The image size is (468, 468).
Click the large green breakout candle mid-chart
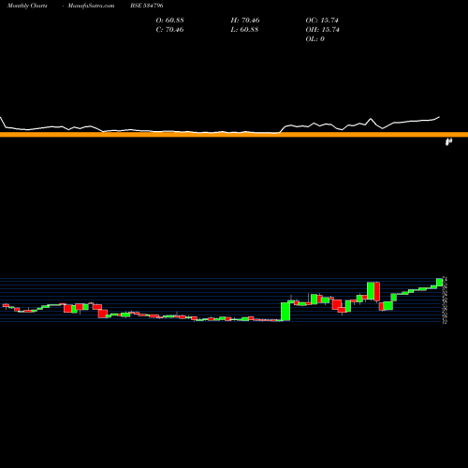285,312
